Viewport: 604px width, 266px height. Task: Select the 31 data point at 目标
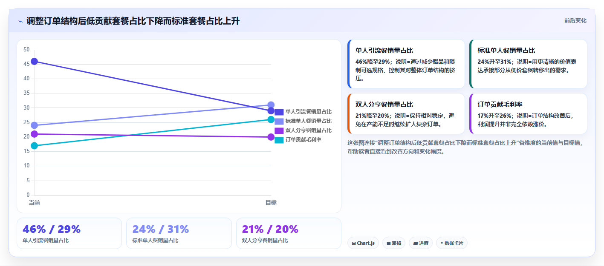pos(271,105)
